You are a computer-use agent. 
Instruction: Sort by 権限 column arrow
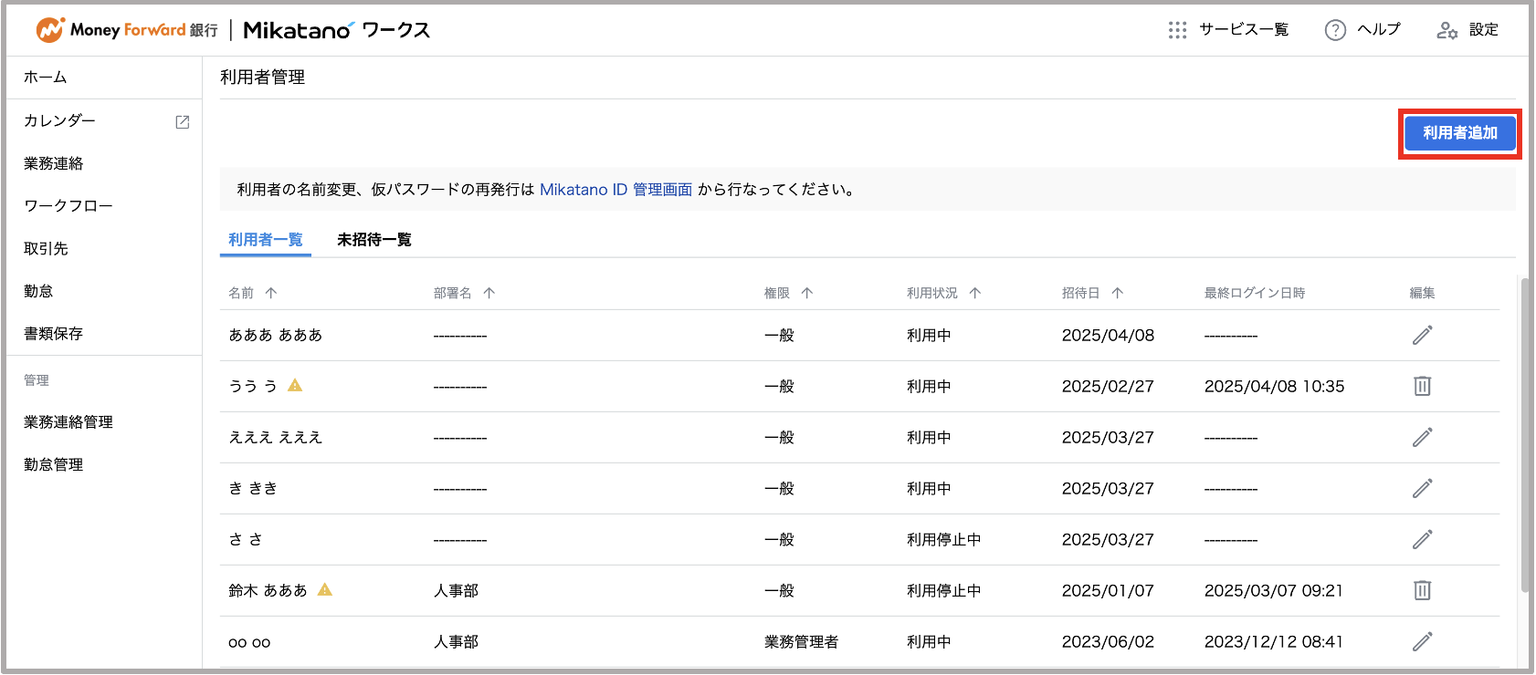click(807, 293)
